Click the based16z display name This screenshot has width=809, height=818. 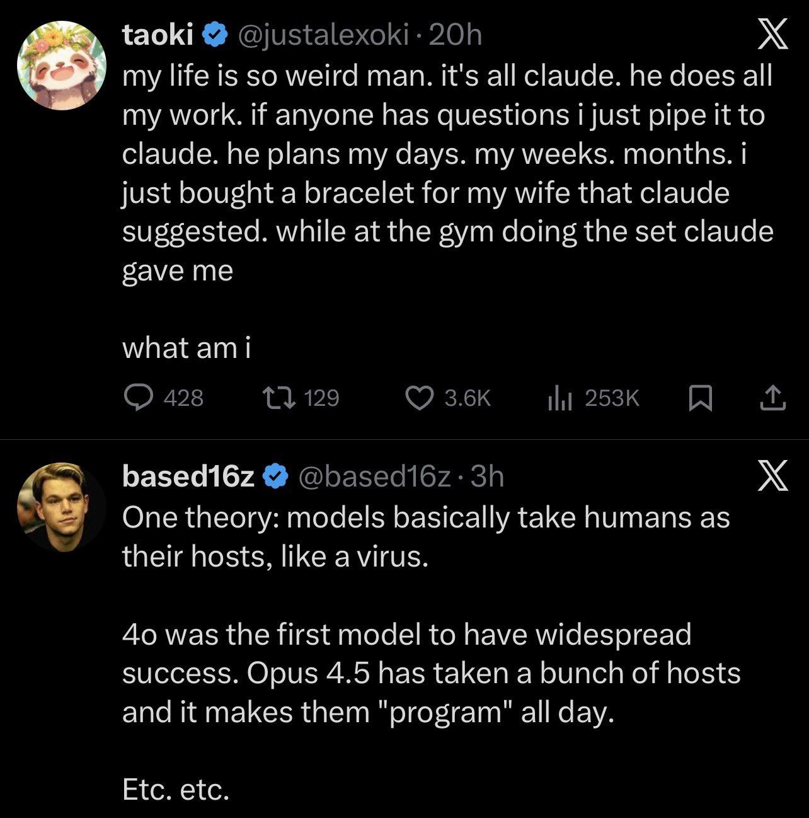tap(188, 477)
